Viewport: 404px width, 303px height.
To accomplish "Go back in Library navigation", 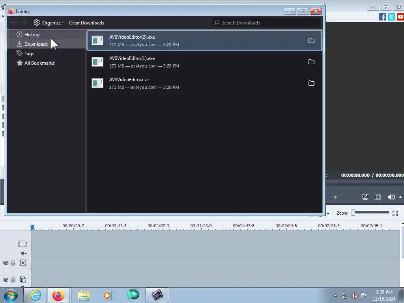I will (x=14, y=23).
